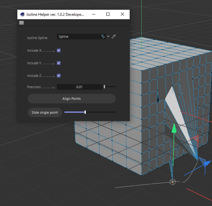Screen dimensions: 212x206
Task: Click the Precision slider handle
Action: 104,87
